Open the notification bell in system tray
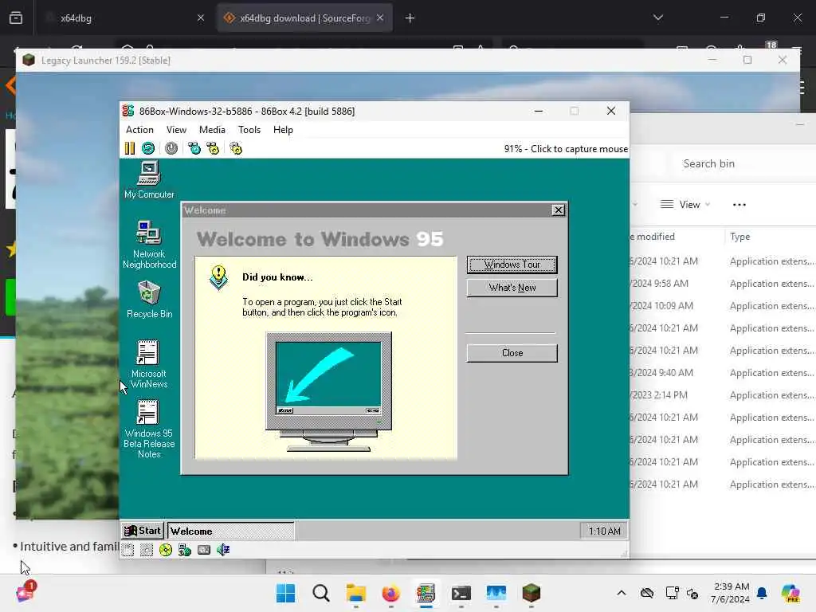816x612 pixels. 762,593
